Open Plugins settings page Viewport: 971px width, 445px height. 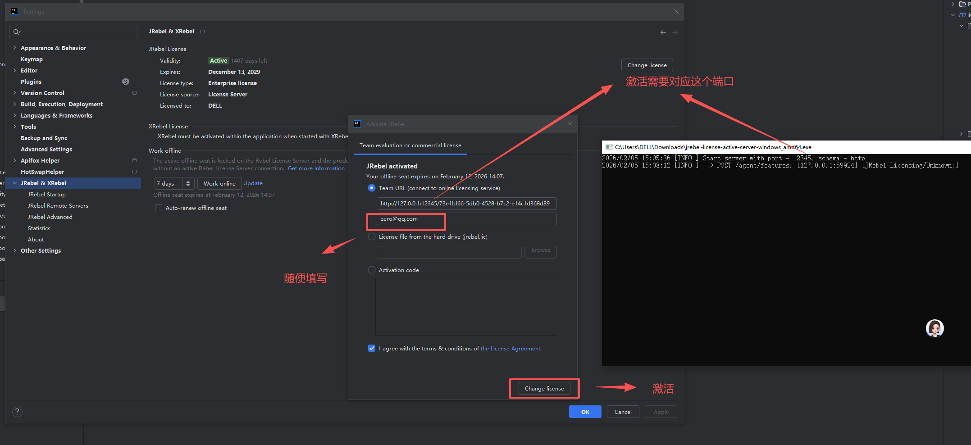pos(31,82)
